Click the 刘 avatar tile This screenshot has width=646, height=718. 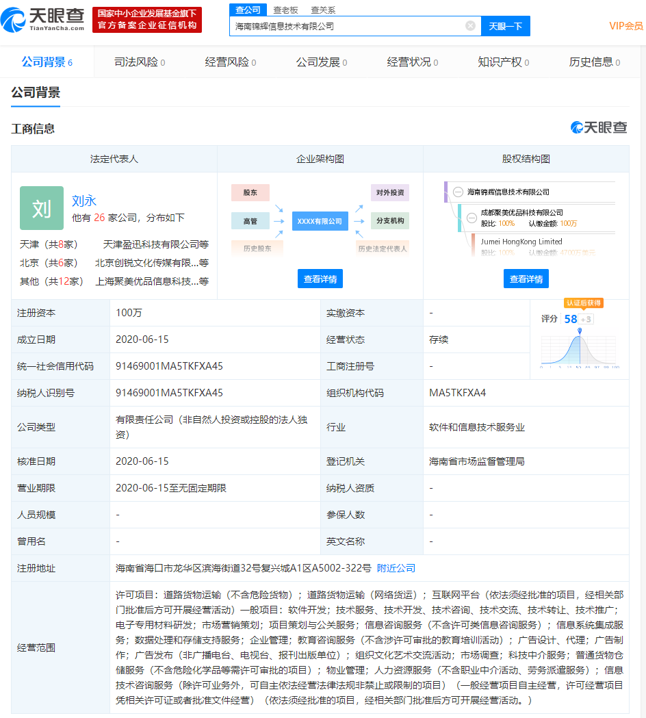coord(42,208)
